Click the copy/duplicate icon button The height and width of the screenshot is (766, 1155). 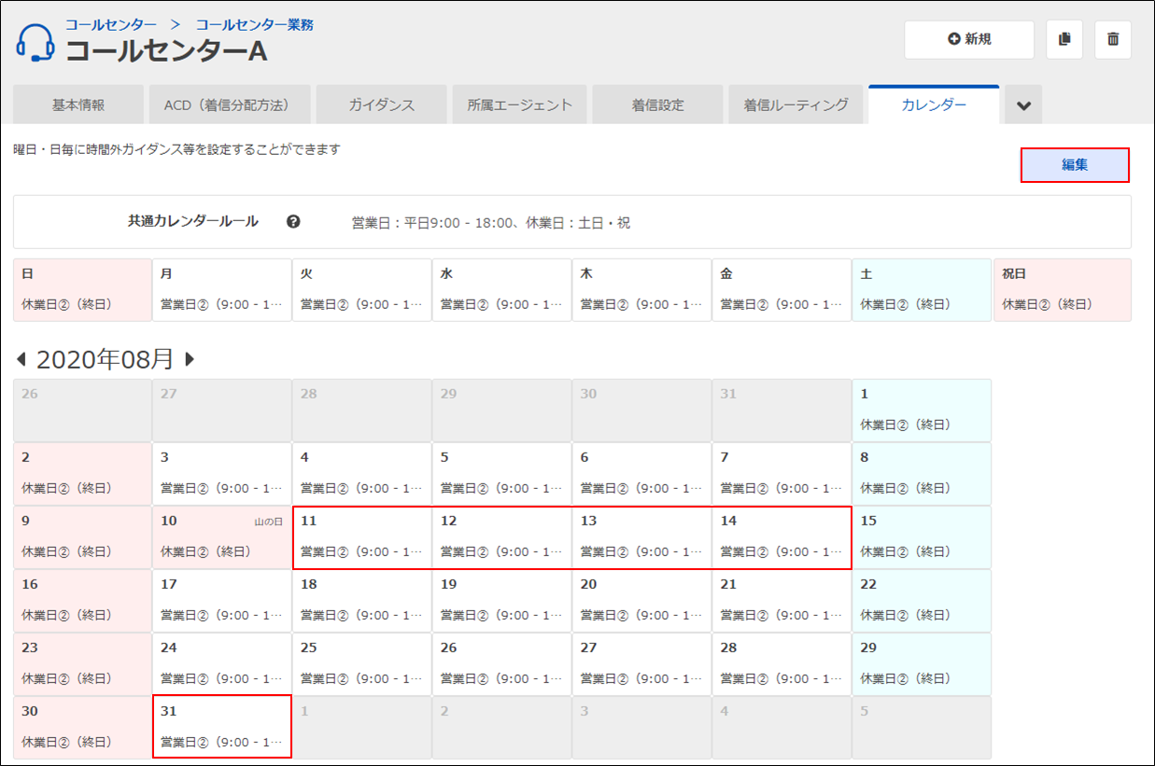(x=1064, y=39)
